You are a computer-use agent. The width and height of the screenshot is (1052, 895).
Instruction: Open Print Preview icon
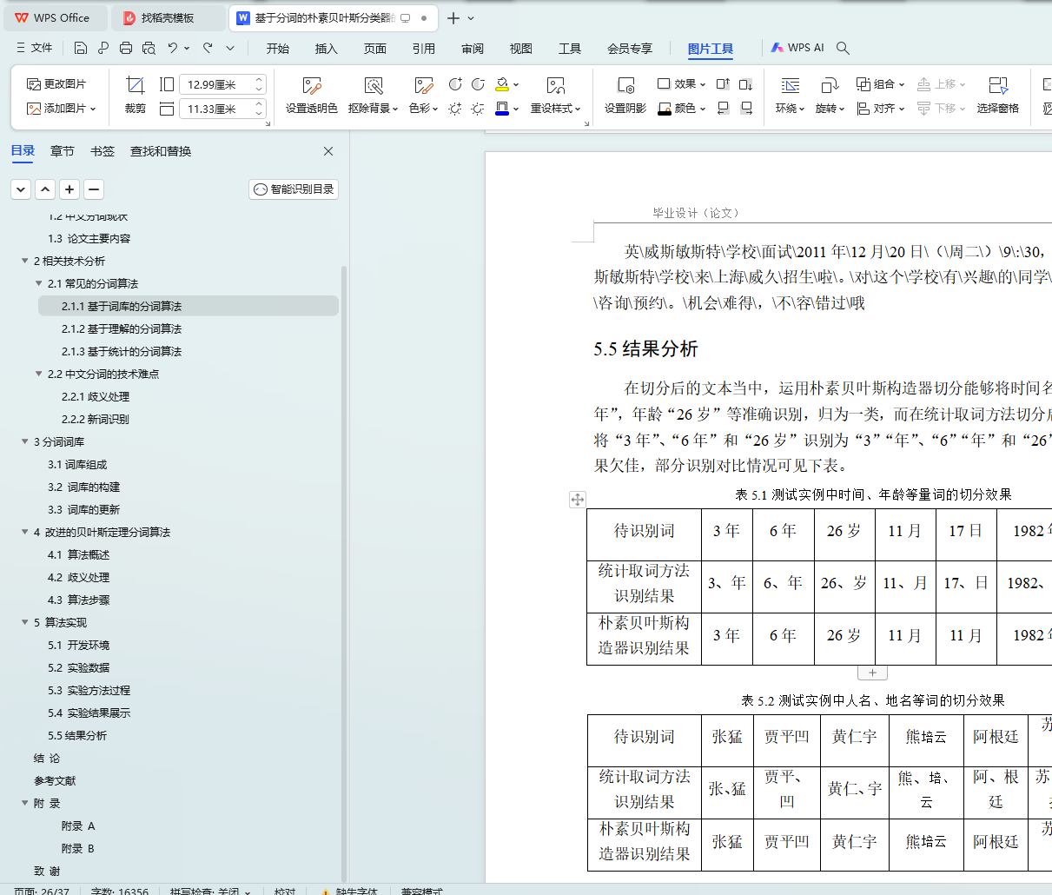(x=149, y=49)
